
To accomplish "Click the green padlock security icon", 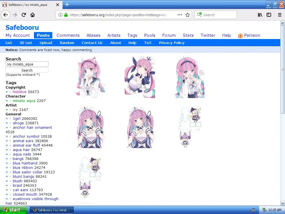I will click(x=66, y=15).
